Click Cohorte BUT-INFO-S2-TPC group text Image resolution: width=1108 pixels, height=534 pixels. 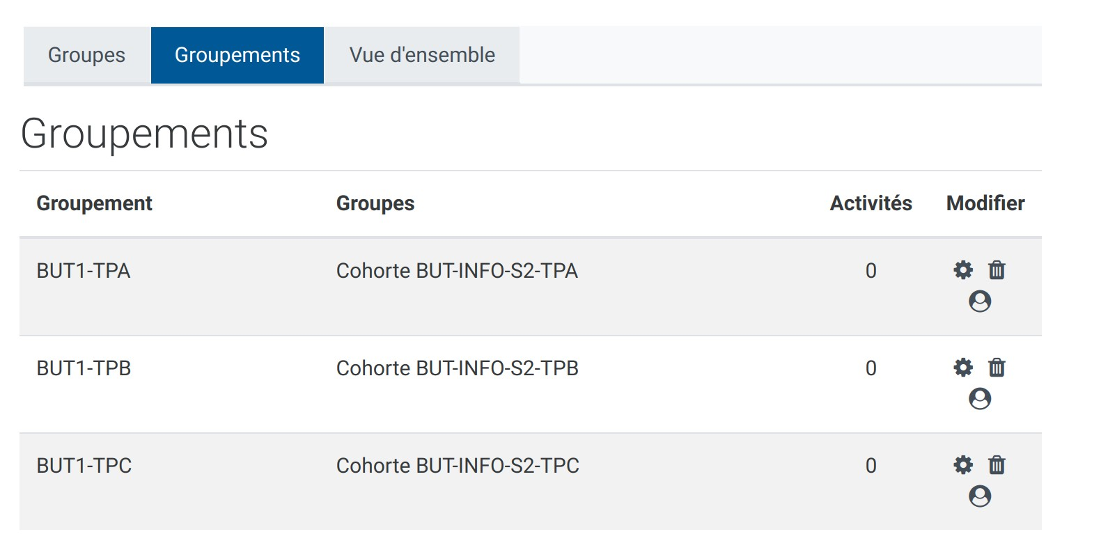(458, 466)
